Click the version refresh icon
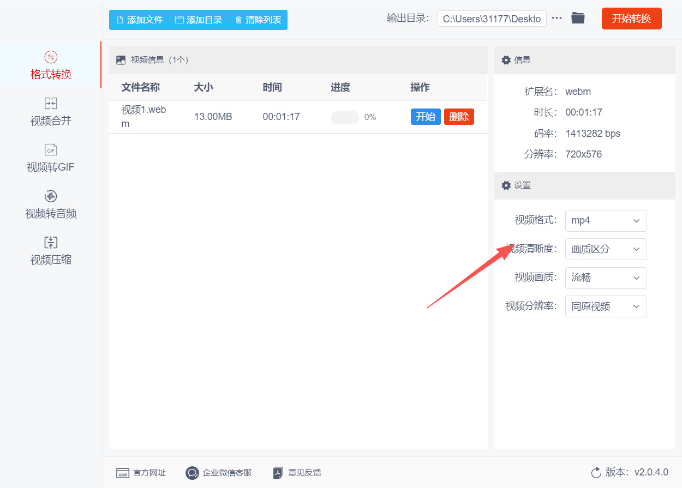The height and width of the screenshot is (488, 682). pos(596,472)
